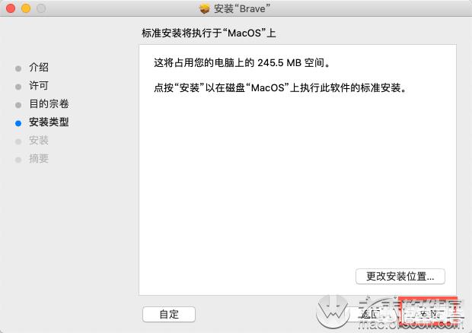Click the gray bullet beside 介绍
Image resolution: width=472 pixels, height=333 pixels.
click(18, 68)
